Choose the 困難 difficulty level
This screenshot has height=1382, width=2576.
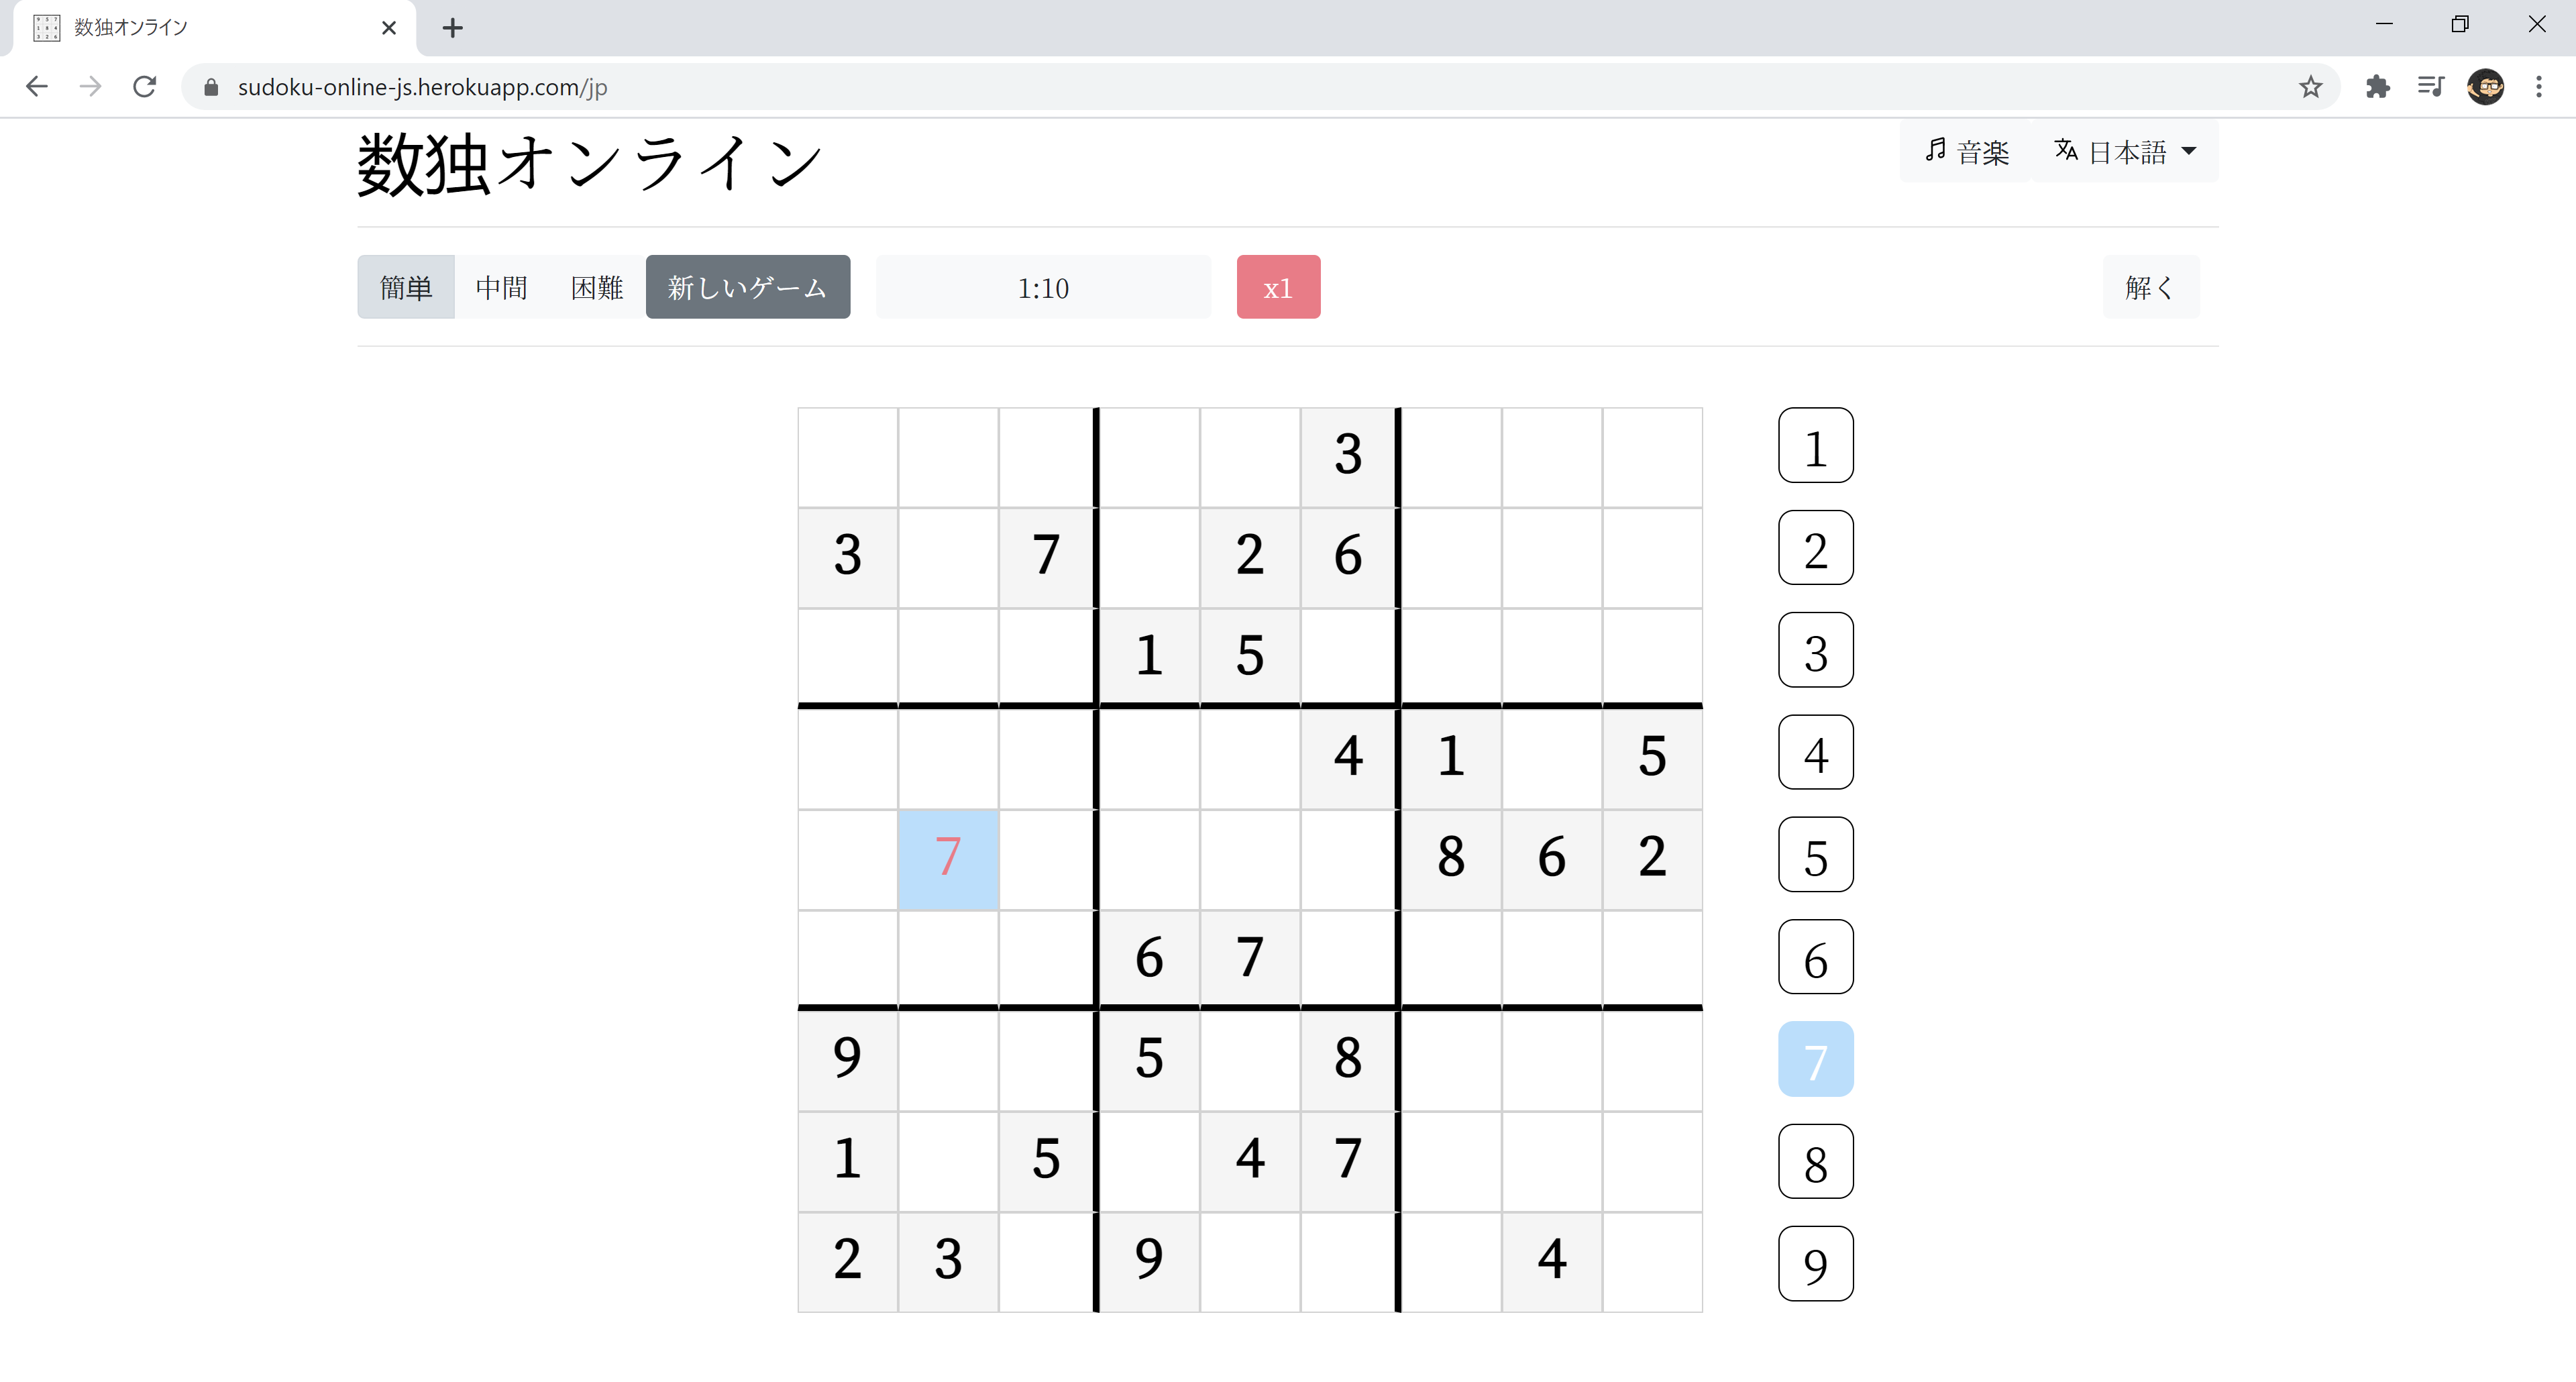(x=597, y=288)
